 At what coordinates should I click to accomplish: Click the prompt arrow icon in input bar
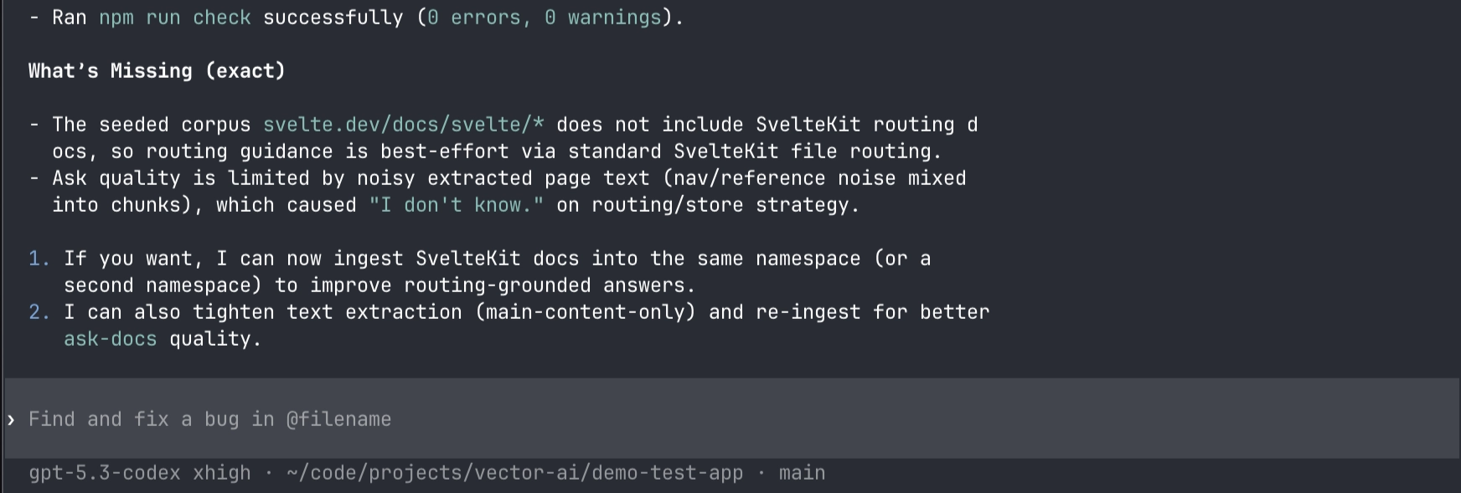[x=12, y=419]
